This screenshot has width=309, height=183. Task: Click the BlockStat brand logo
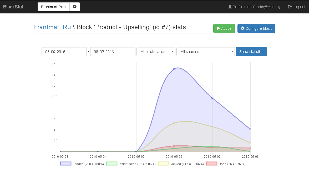(13, 7)
